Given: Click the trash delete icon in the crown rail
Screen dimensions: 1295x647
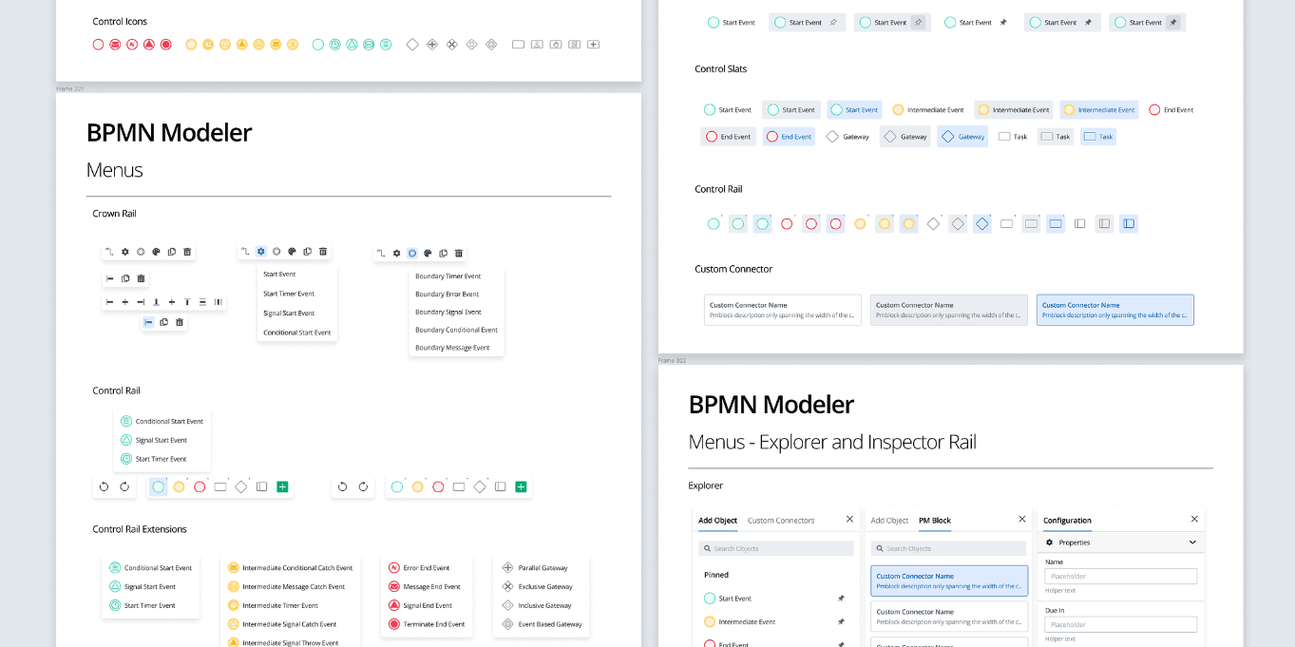Looking at the screenshot, I should (187, 252).
